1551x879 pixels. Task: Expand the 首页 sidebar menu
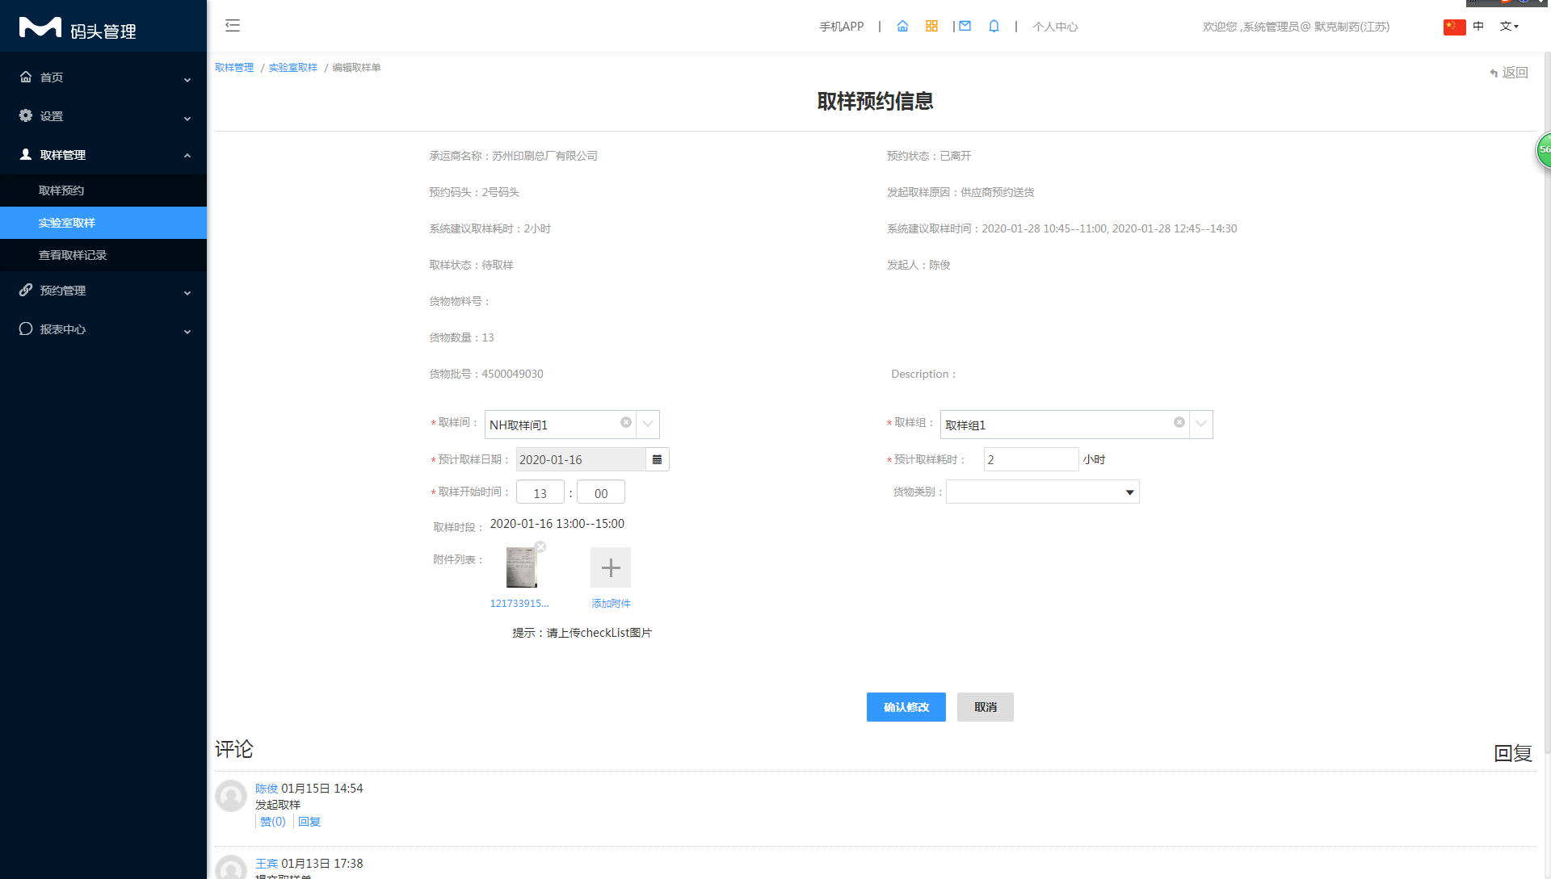[x=187, y=79]
